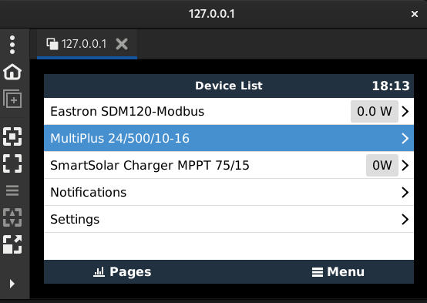Go to Home icon in sidebar
This screenshot has height=303, width=427.
(12, 72)
